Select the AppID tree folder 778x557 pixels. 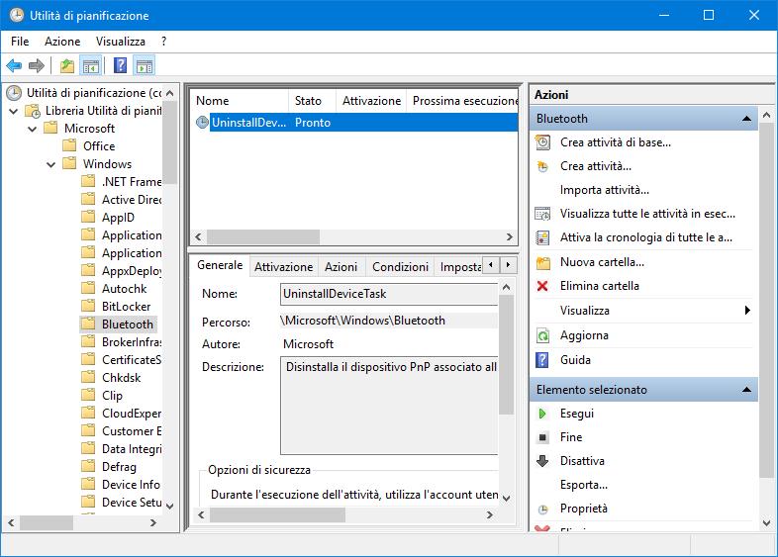[x=118, y=218]
